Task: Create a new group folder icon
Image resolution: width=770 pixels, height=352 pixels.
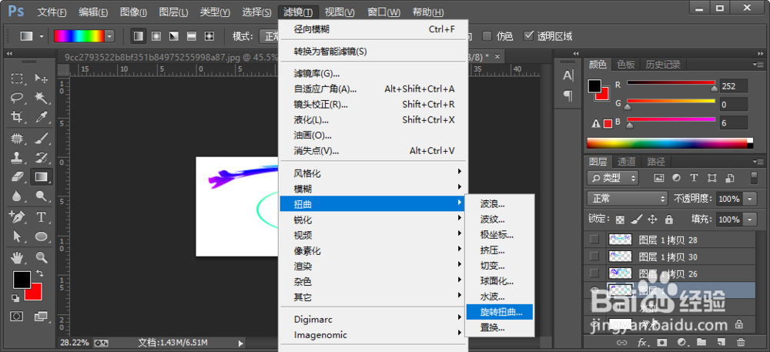Action: (x=701, y=342)
